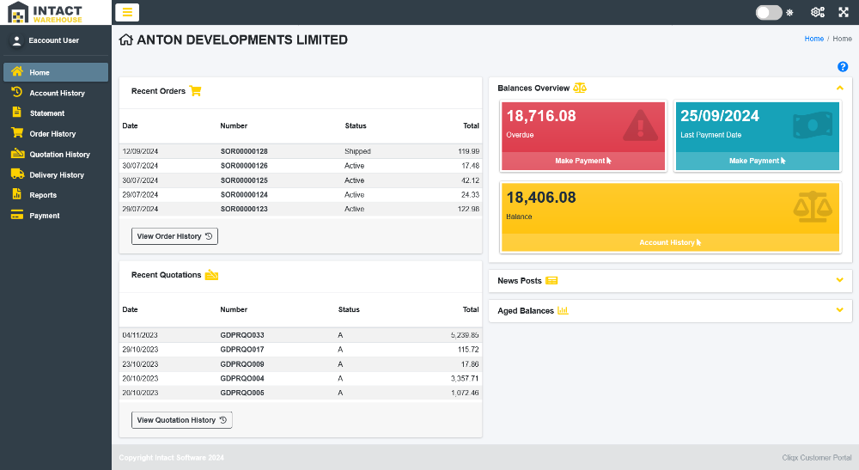Toggle the dark mode switch
Viewport: 859px width, 470px height.
click(769, 13)
